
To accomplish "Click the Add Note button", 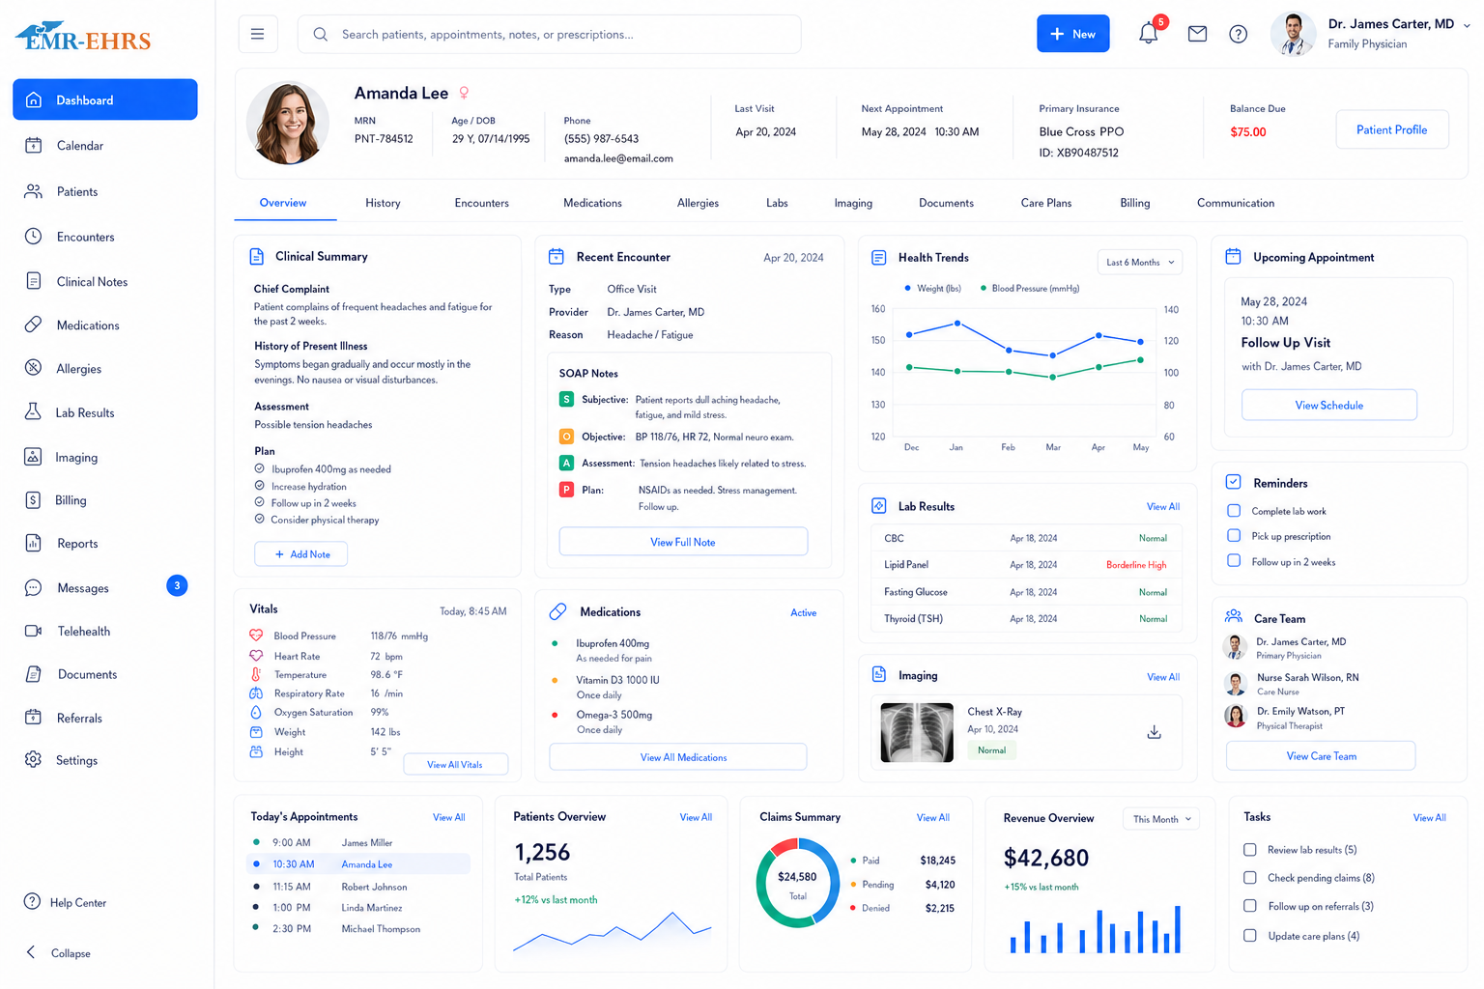I will [300, 553].
